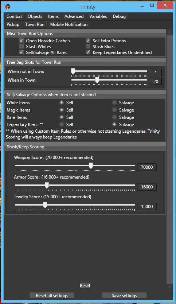Image resolution: width=176 pixels, height=304 pixels.
Task: Click the Stash/Keep Scoring section header
Action: 85,147
